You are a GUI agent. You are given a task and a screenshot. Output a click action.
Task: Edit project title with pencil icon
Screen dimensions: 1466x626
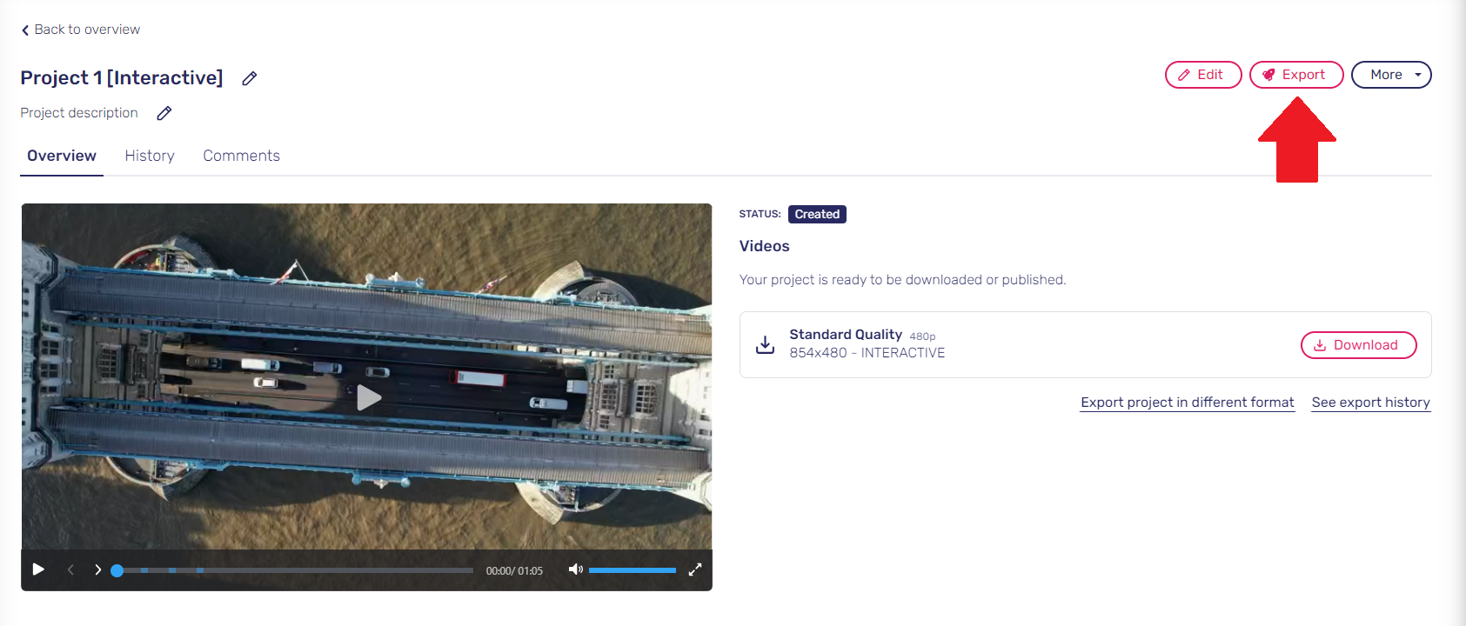(250, 78)
